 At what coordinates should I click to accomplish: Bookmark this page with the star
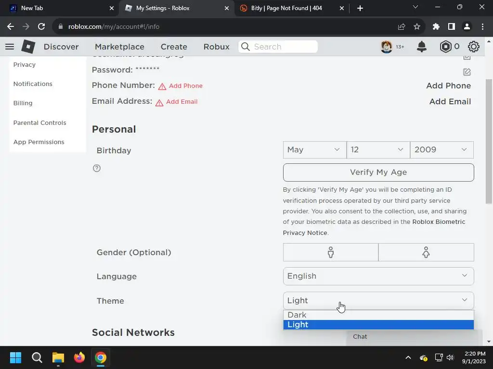417,27
